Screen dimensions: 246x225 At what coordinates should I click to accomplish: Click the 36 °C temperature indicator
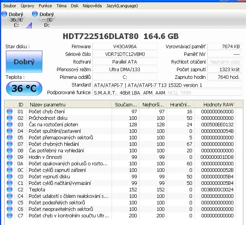pos(24,88)
